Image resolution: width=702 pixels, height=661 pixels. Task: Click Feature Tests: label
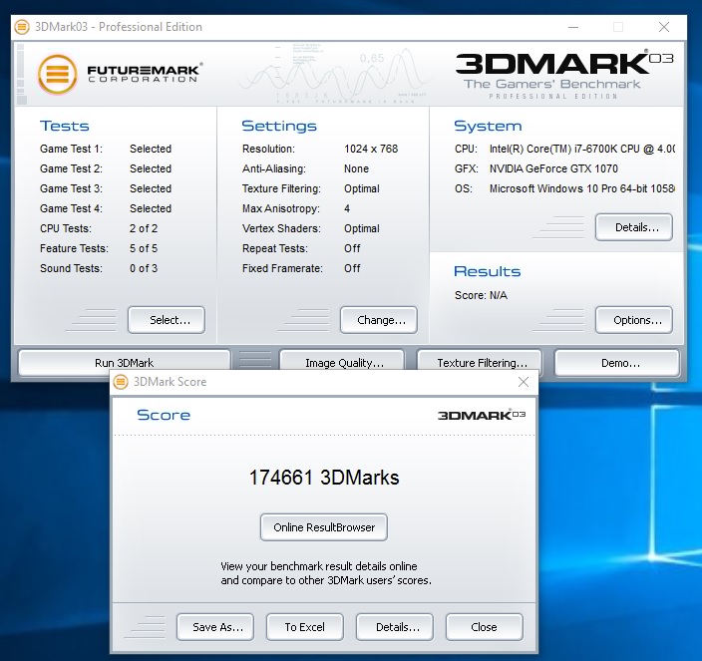(75, 248)
